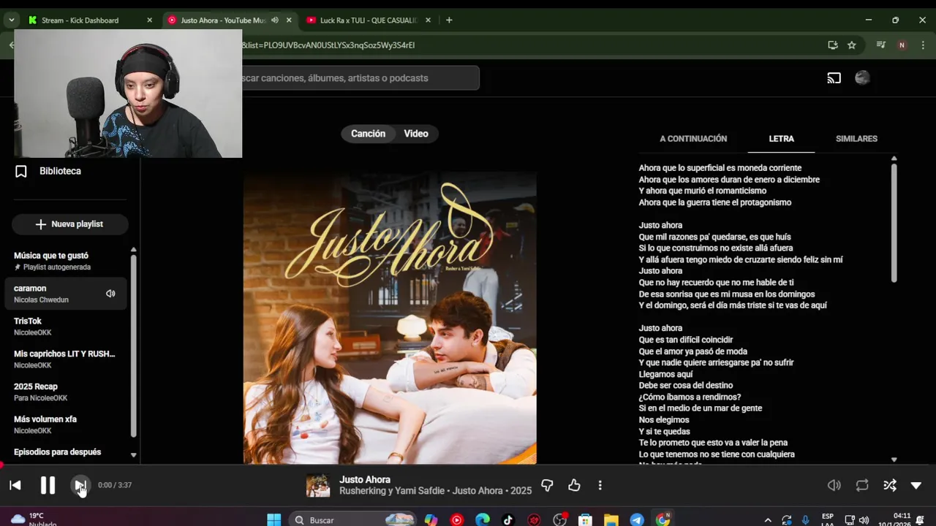Open the cast to device icon
This screenshot has height=526, width=936.
pyautogui.click(x=834, y=78)
